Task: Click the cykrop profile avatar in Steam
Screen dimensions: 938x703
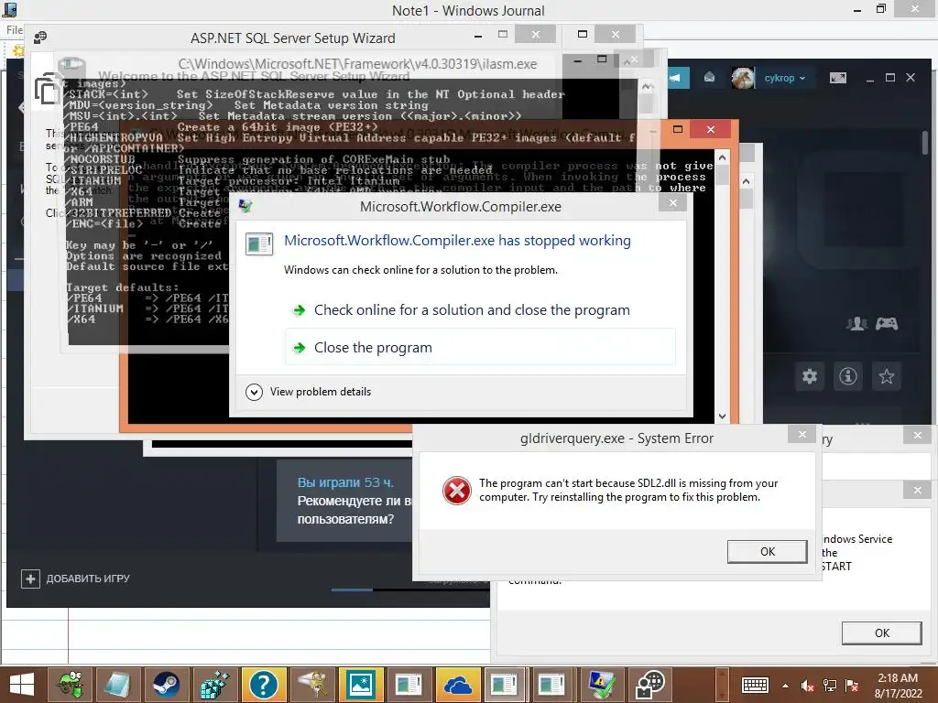Action: click(x=743, y=78)
